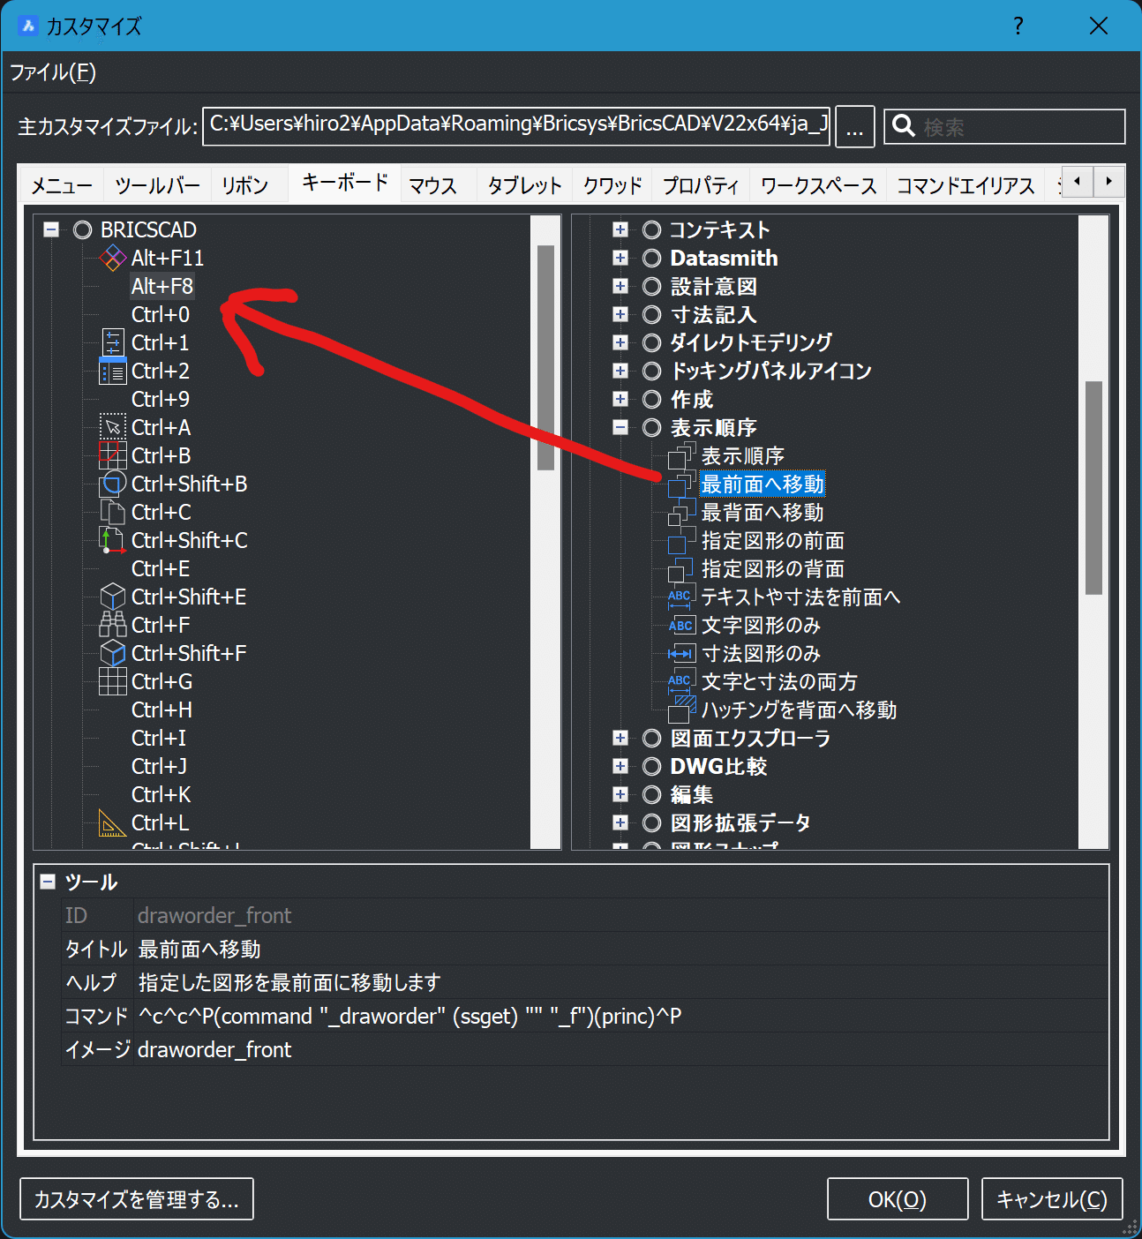Expand the 編集 tool group
The width and height of the screenshot is (1142, 1239).
(620, 794)
